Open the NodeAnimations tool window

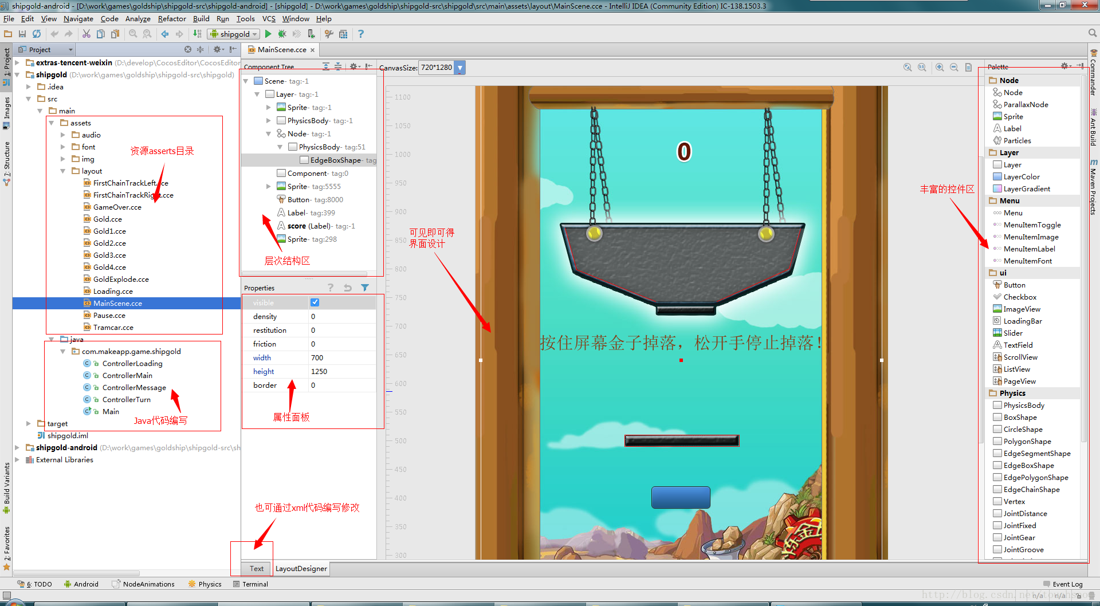[143, 584]
